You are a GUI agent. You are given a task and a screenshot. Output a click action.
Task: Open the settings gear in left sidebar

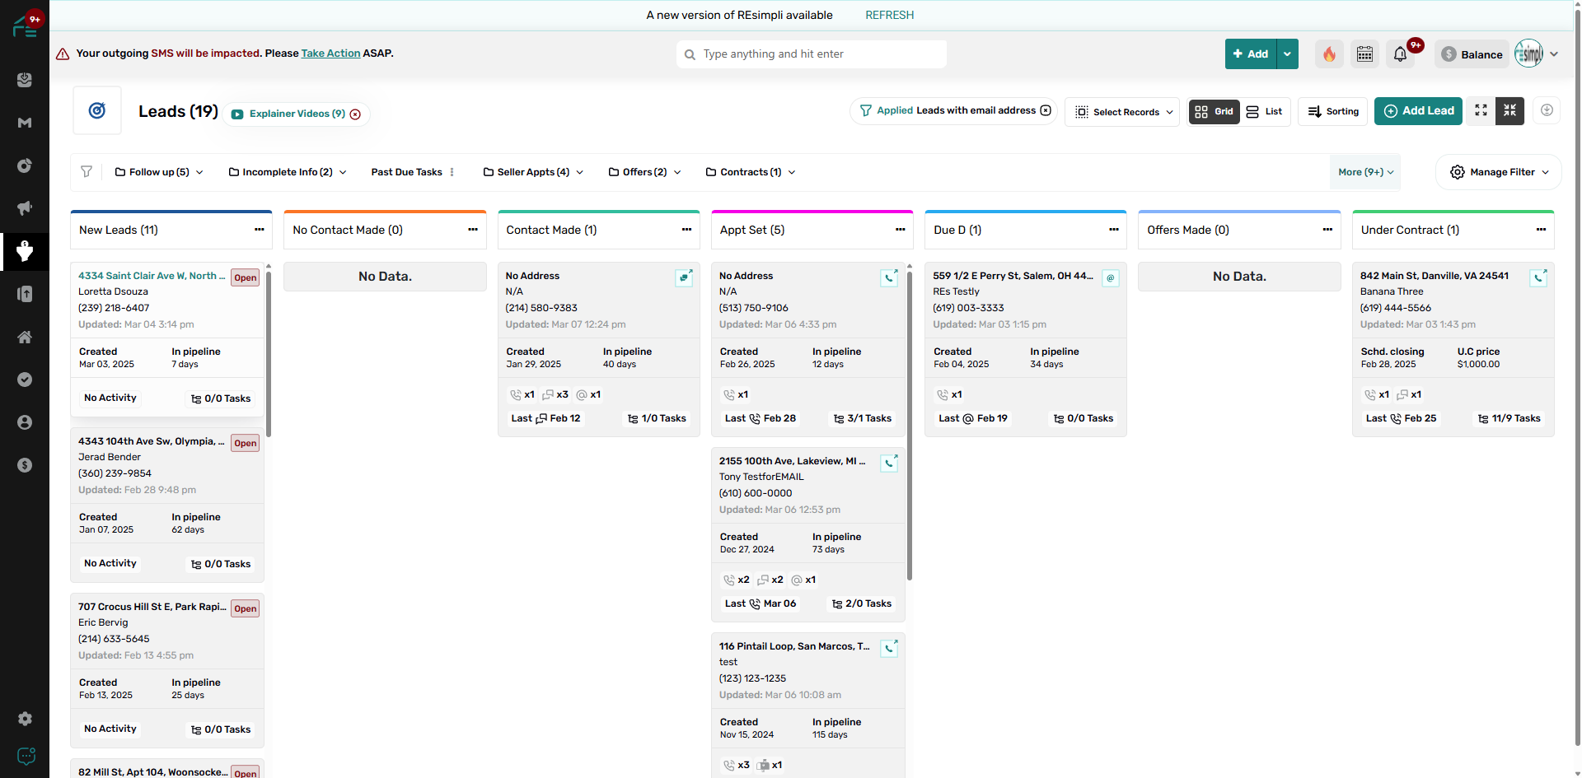click(x=25, y=719)
